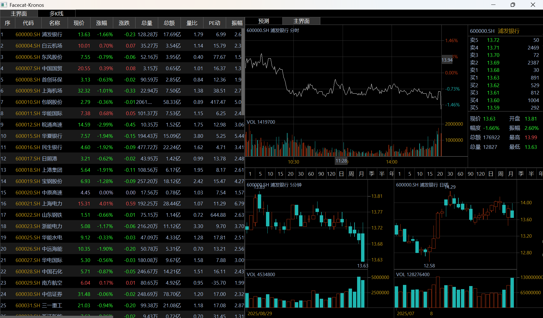This screenshot has height=318, width=543.
Task: Sort the list by 涨幅 column header
Action: (x=102, y=23)
